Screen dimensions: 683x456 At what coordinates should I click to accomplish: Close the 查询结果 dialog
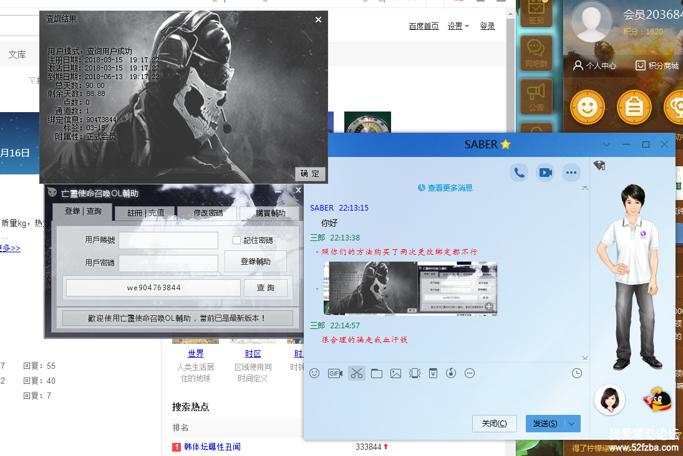point(318,19)
